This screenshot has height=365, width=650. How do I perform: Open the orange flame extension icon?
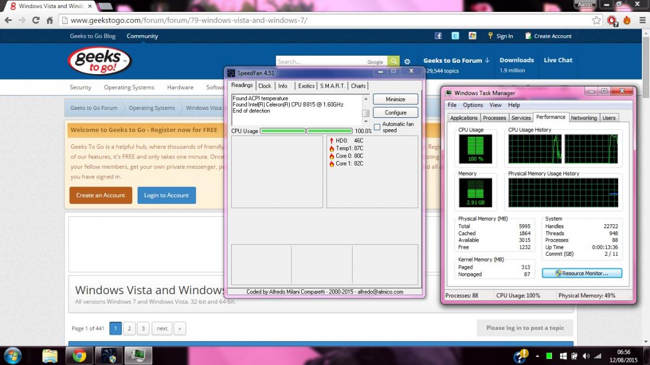point(627,21)
